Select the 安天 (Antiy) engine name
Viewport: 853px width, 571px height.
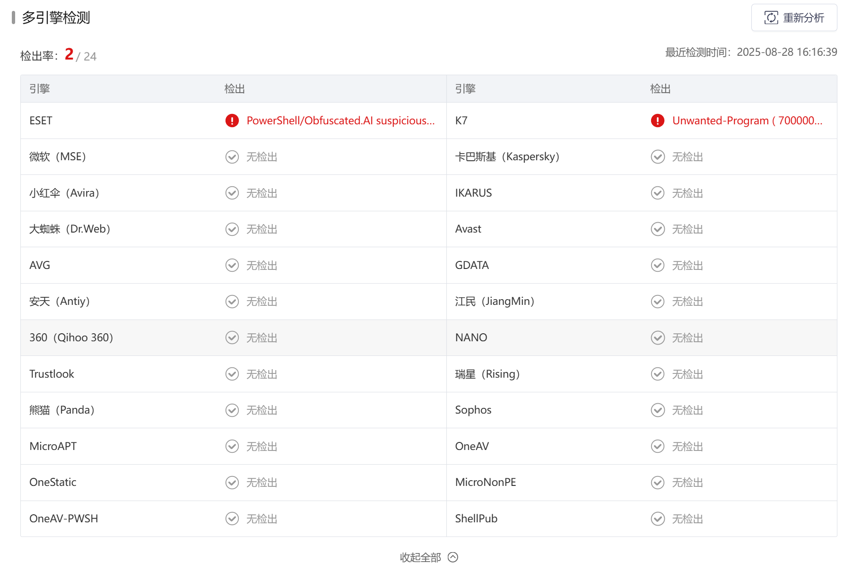pyautogui.click(x=60, y=302)
